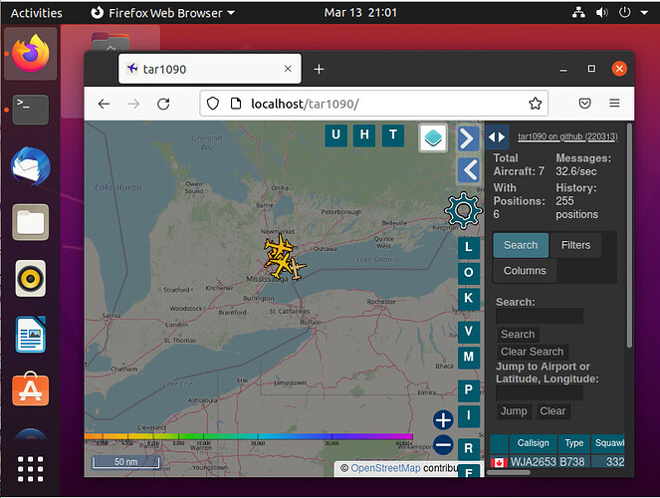Image resolution: width=660 pixels, height=498 pixels.
Task: Click the Search submit button
Action: coord(518,335)
